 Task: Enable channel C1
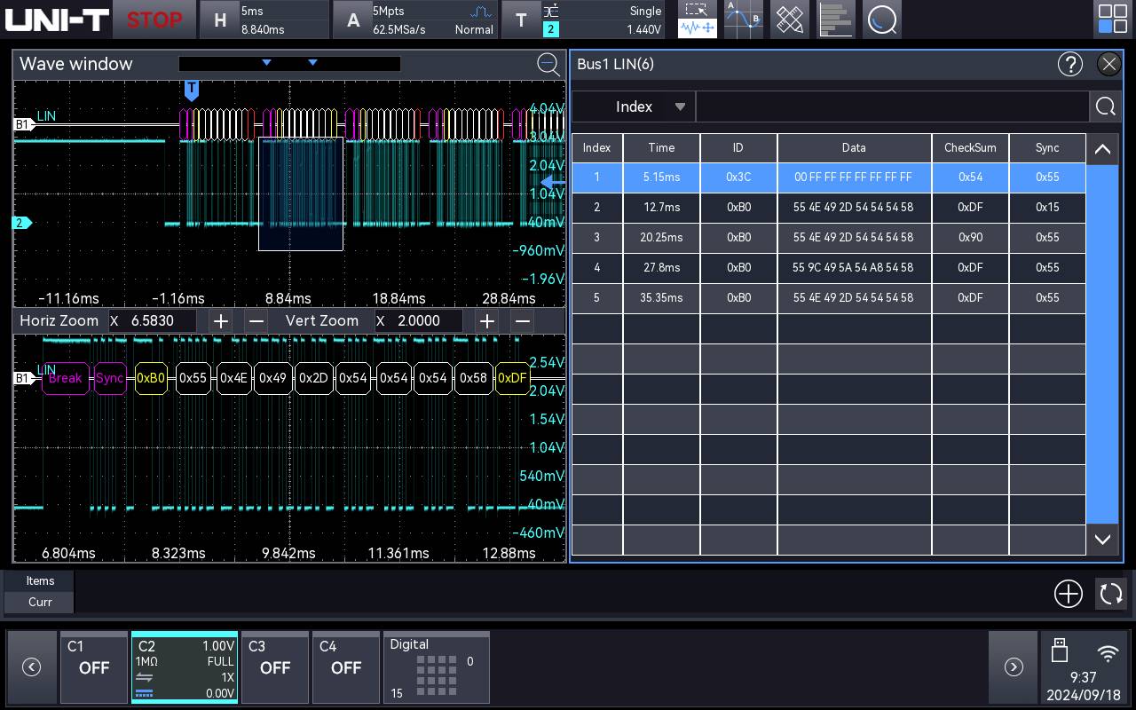pos(94,667)
